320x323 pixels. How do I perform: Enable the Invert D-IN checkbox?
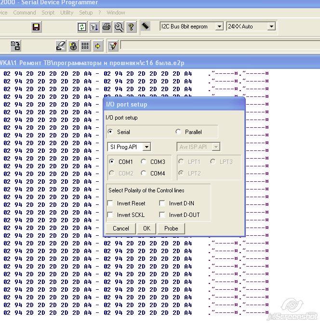(x=162, y=203)
